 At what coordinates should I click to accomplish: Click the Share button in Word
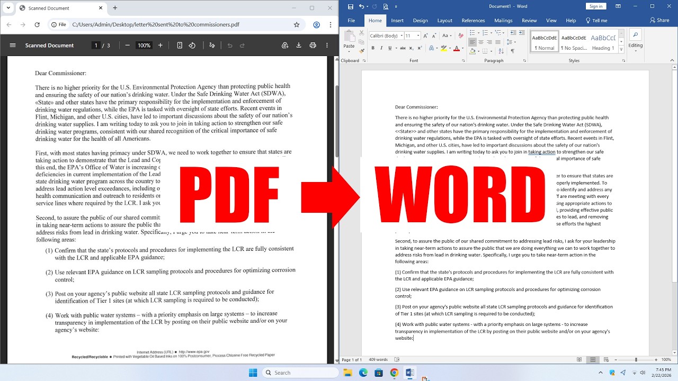pyautogui.click(x=659, y=21)
